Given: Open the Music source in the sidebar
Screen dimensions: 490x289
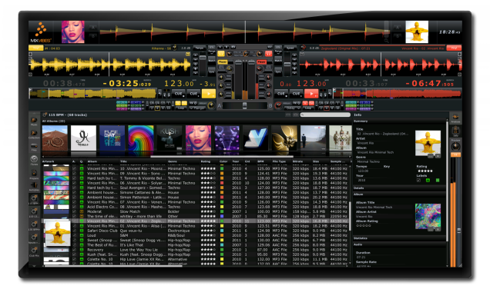Looking at the screenshot, I should pyautogui.click(x=34, y=121).
